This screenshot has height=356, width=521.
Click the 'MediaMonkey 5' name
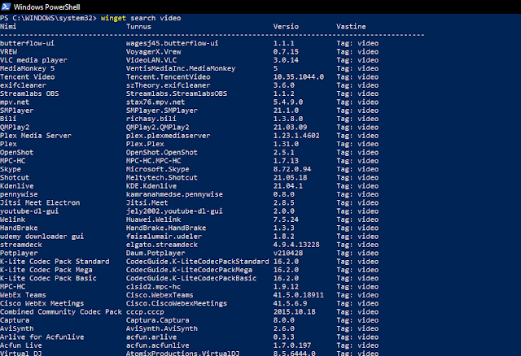pyautogui.click(x=27, y=68)
